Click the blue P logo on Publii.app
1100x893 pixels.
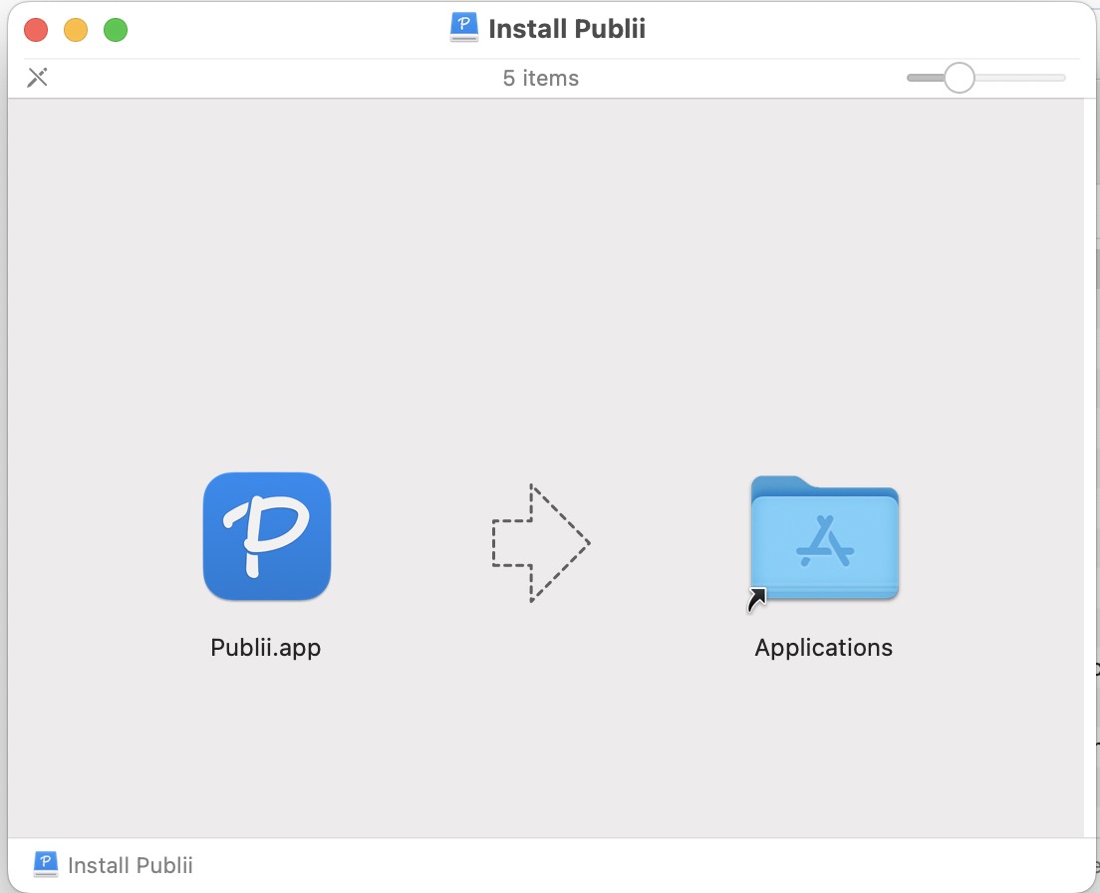click(x=266, y=536)
